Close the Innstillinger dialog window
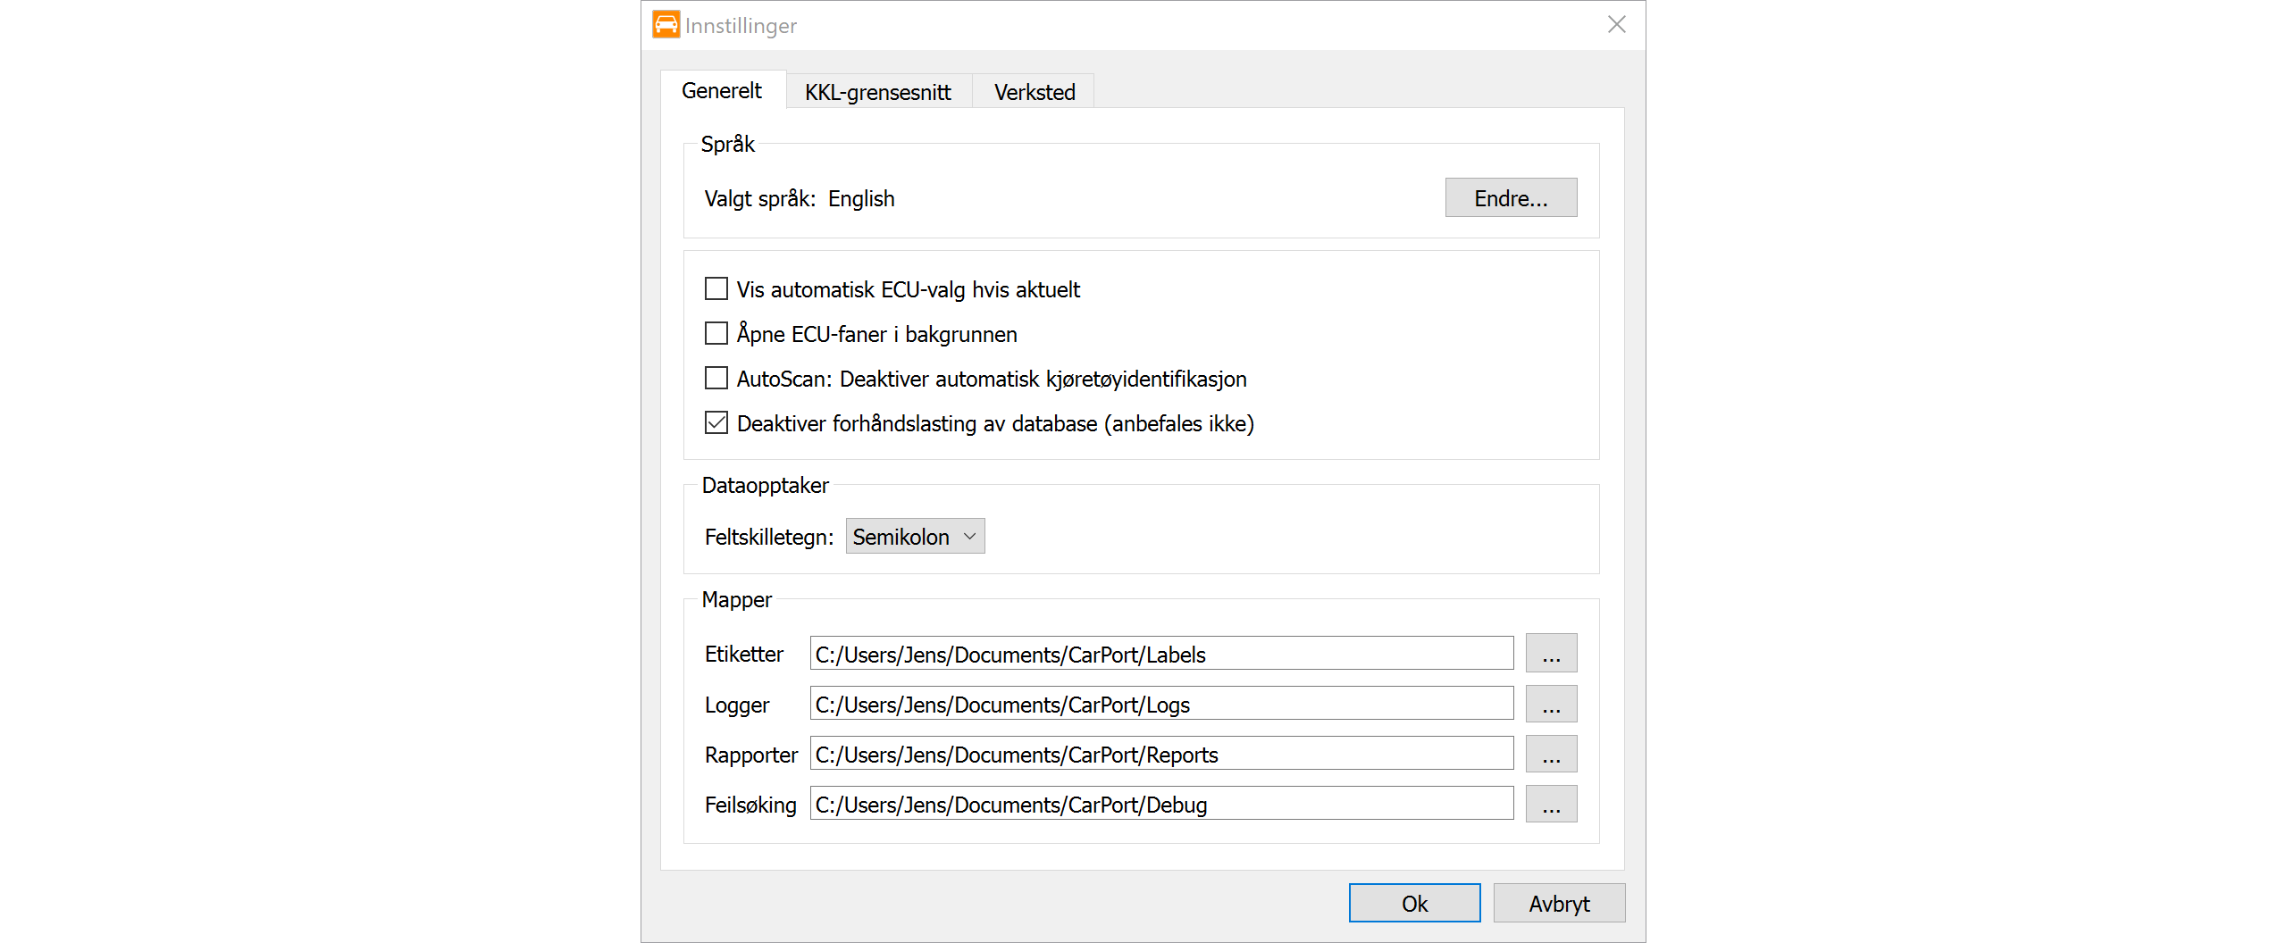2287x943 pixels. pyautogui.click(x=1616, y=25)
